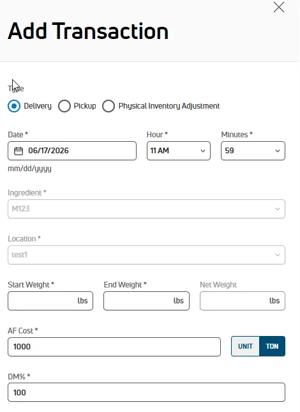This screenshot has width=300, height=412.
Task: Click the Ingredient field label
Action: coord(27,193)
